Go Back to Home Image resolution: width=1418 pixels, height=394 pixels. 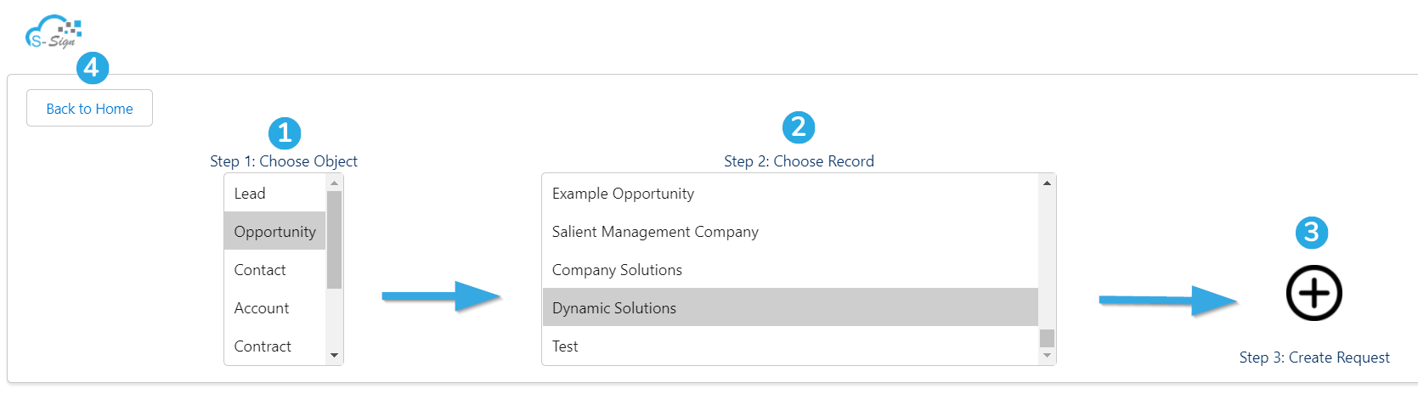point(89,108)
